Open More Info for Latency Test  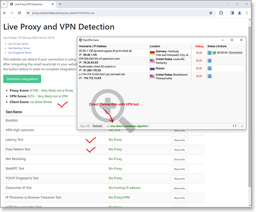tap(180, 140)
